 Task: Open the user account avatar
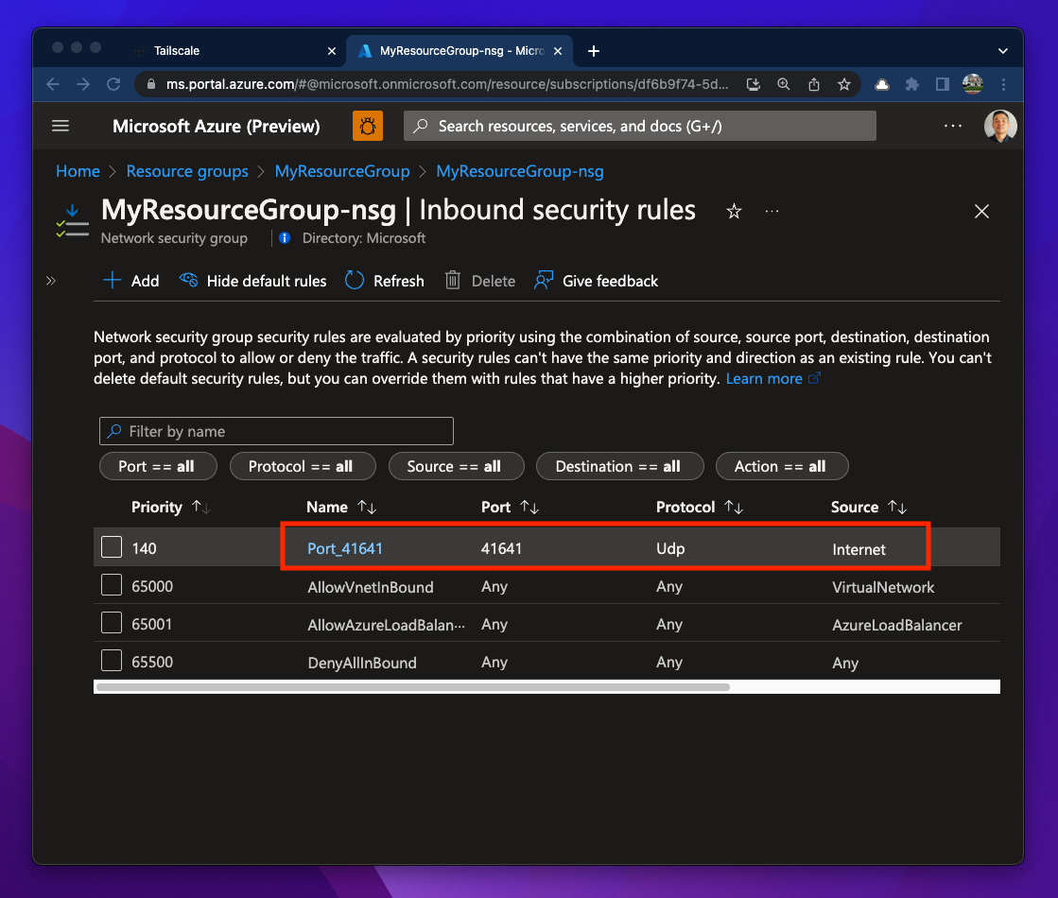pyautogui.click(x=1000, y=126)
